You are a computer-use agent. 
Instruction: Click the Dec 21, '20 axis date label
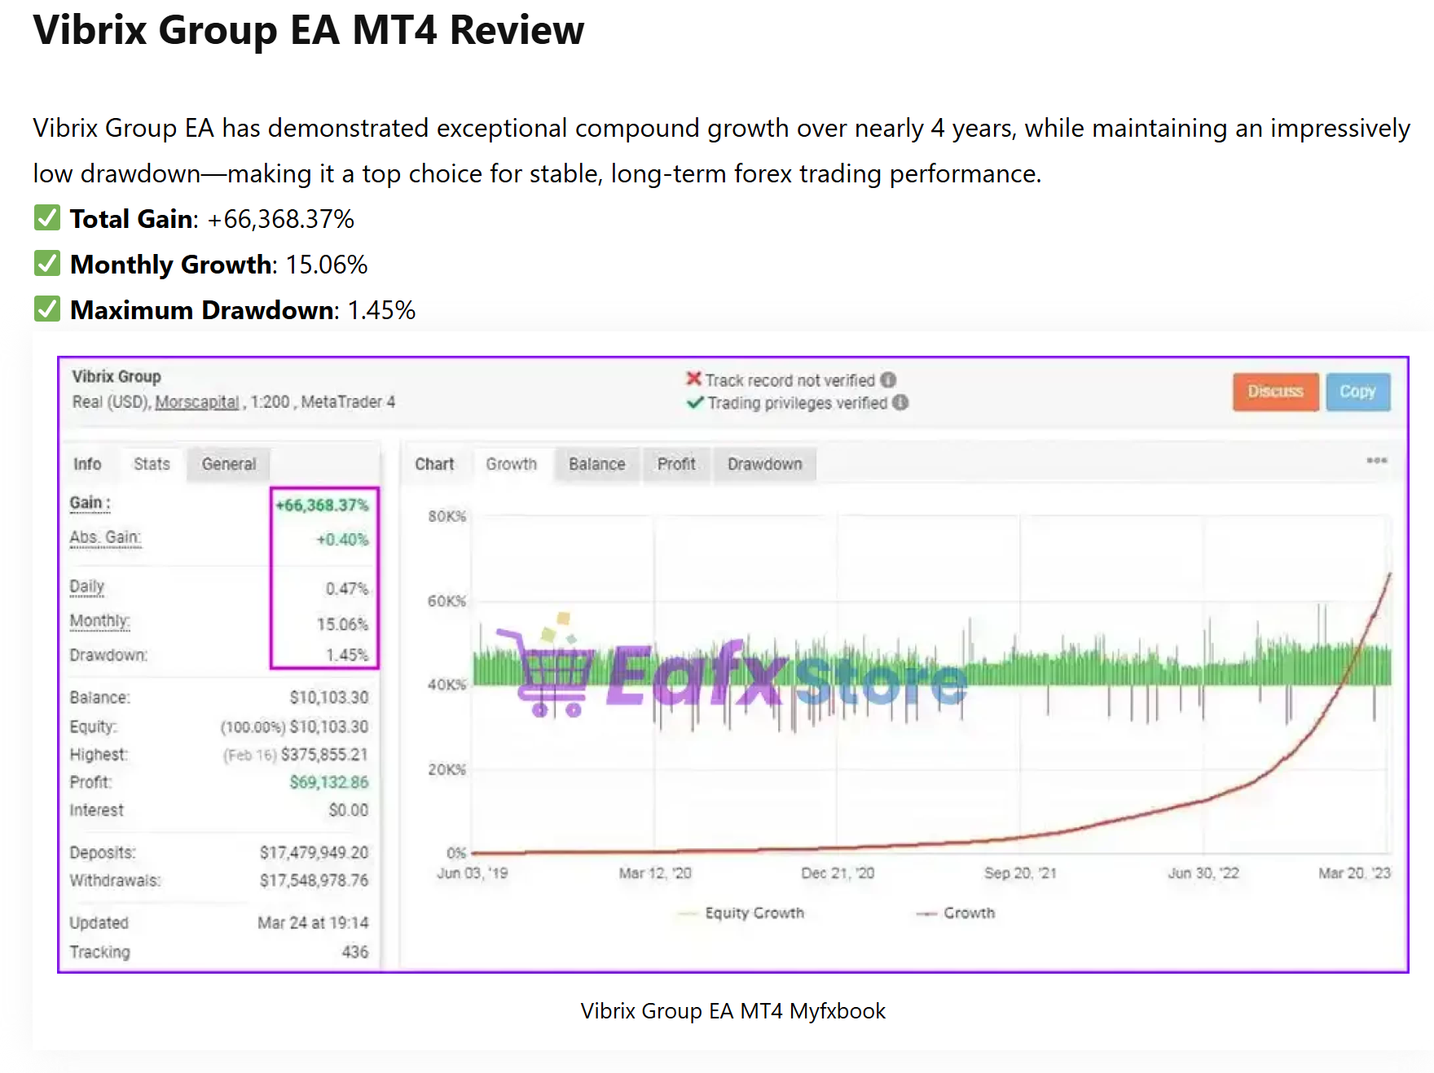(838, 874)
